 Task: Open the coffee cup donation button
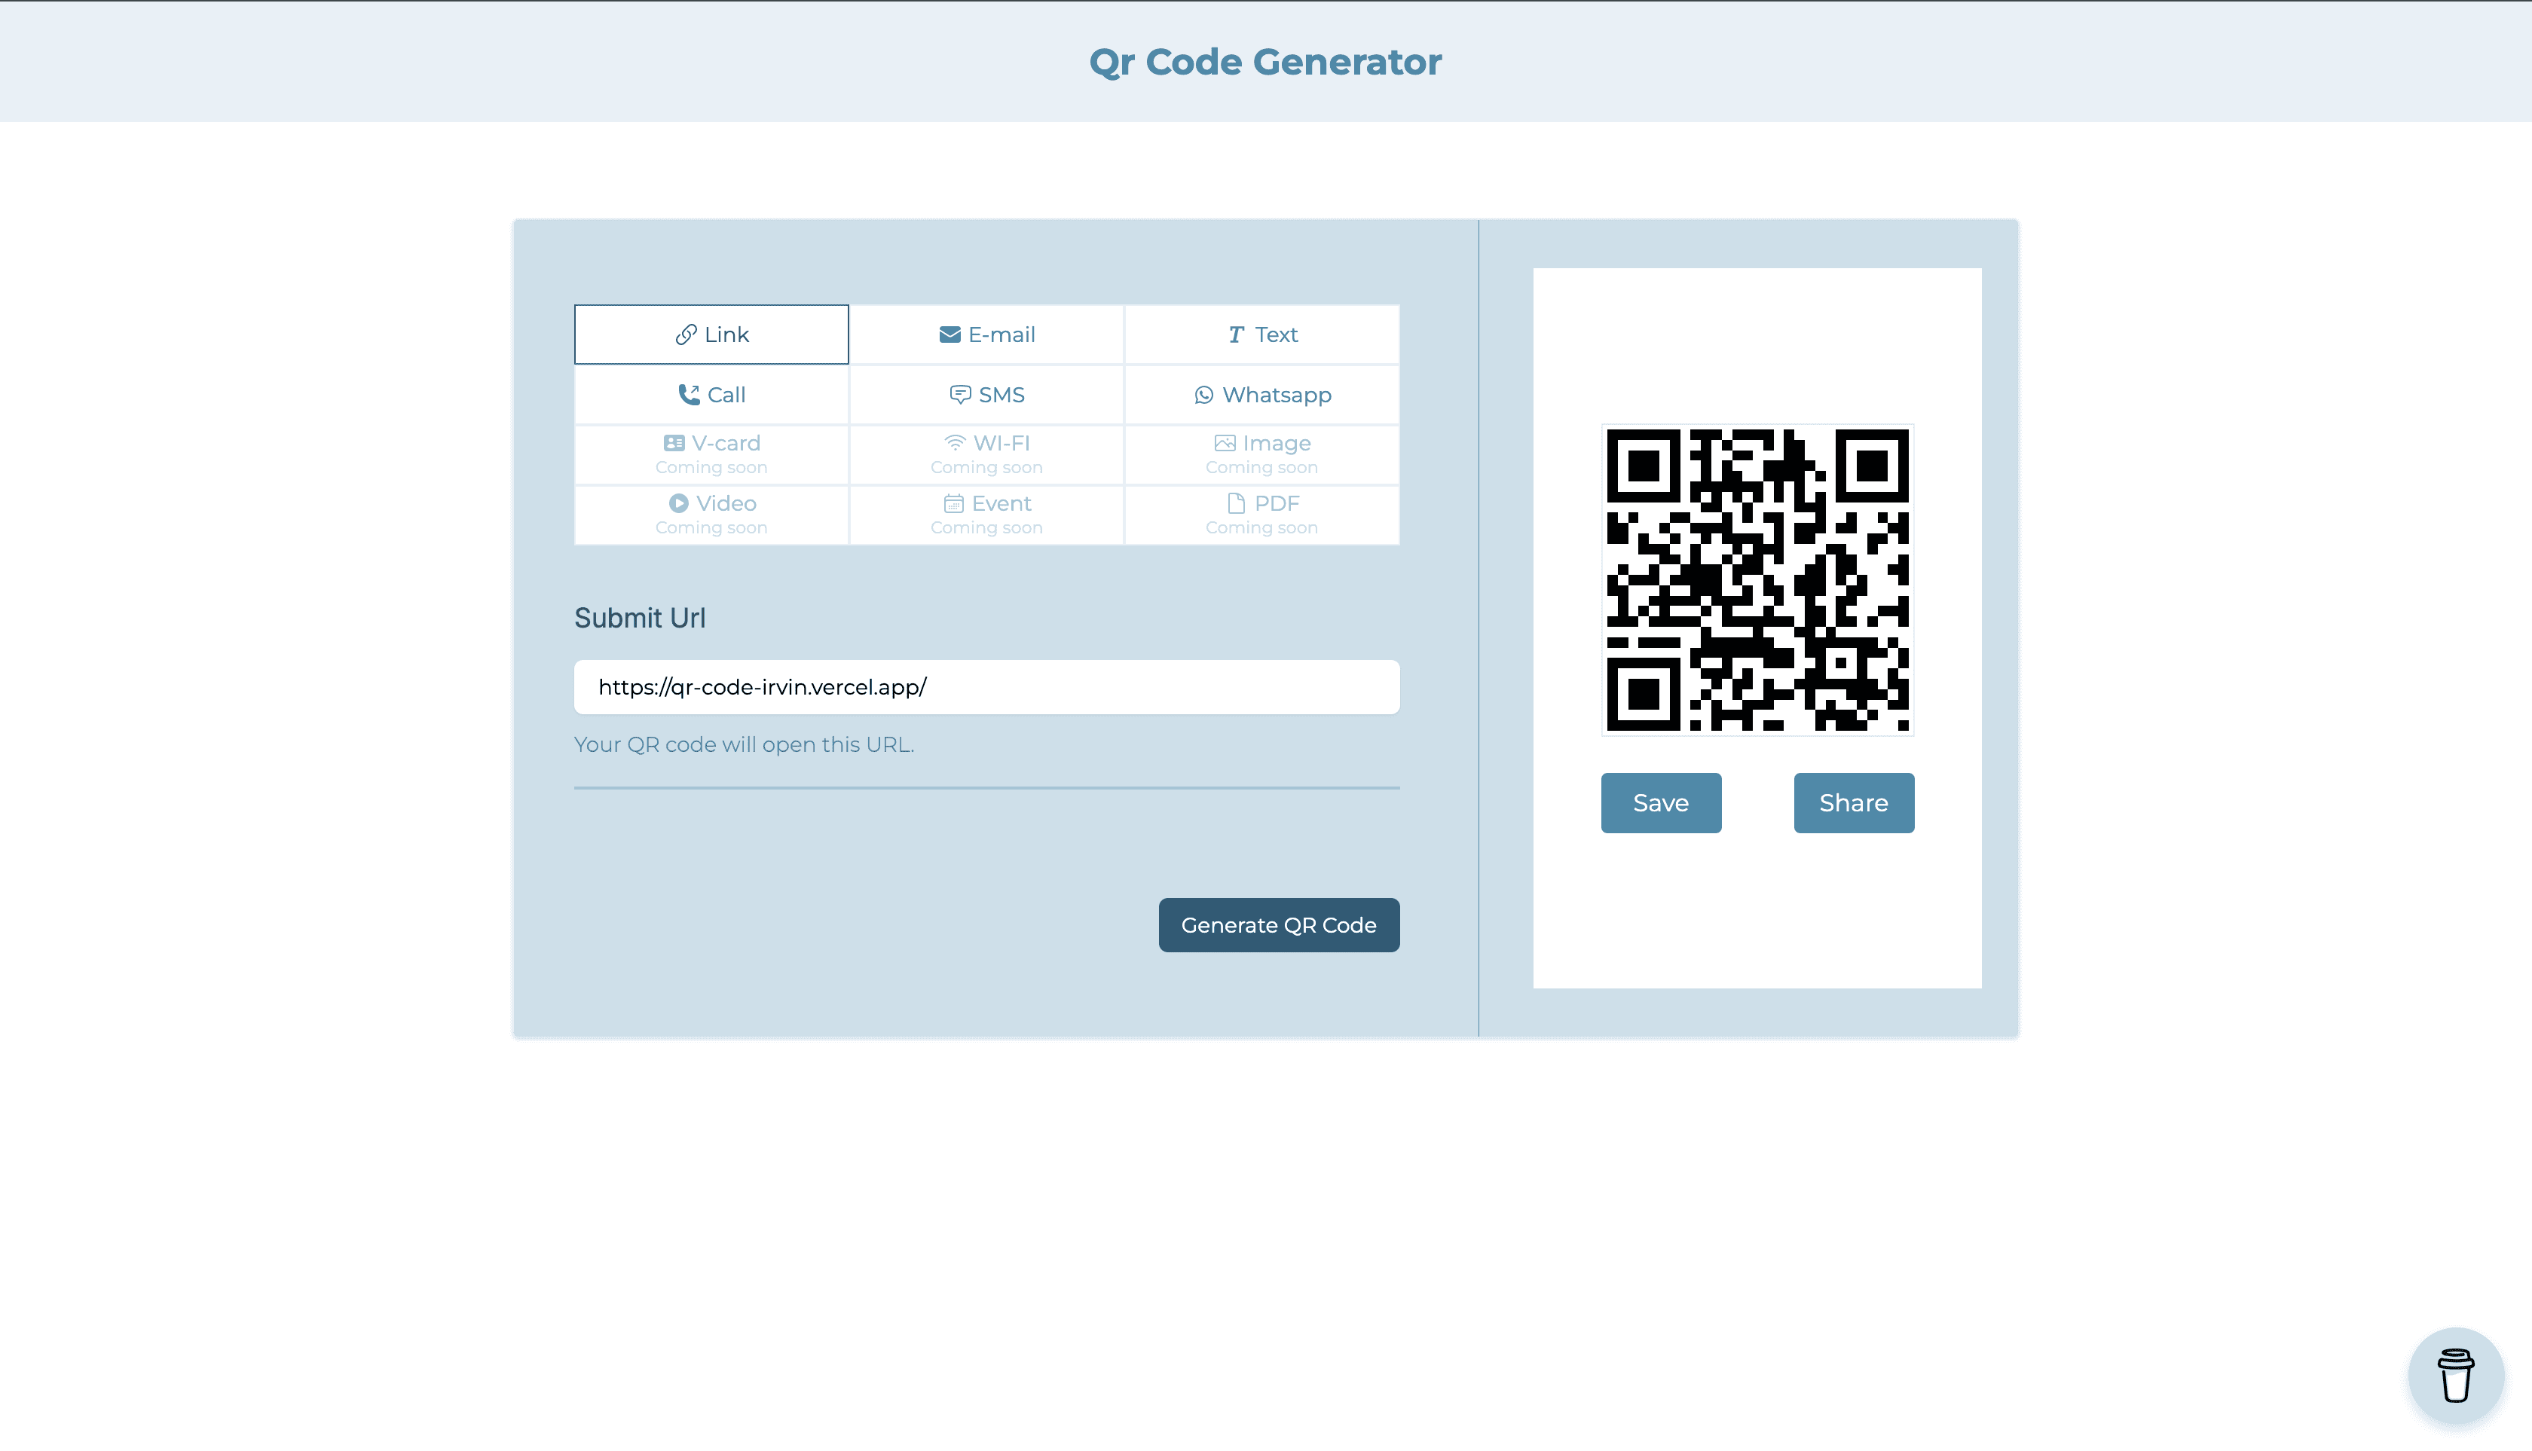[2456, 1375]
